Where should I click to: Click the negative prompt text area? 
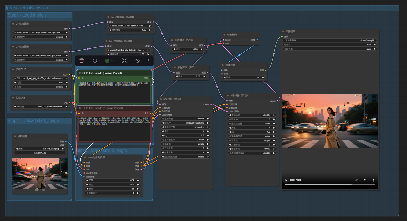[114, 128]
